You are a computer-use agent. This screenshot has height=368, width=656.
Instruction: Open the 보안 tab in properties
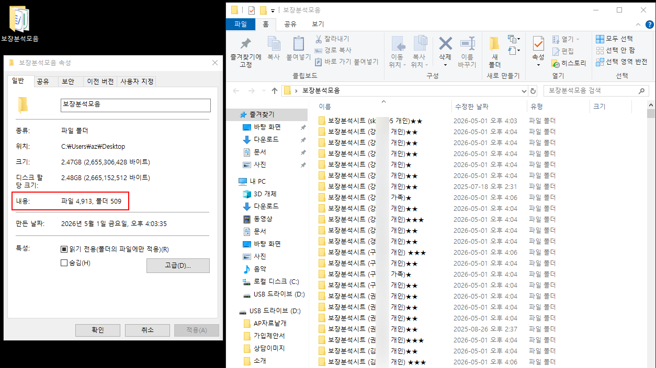(x=68, y=81)
